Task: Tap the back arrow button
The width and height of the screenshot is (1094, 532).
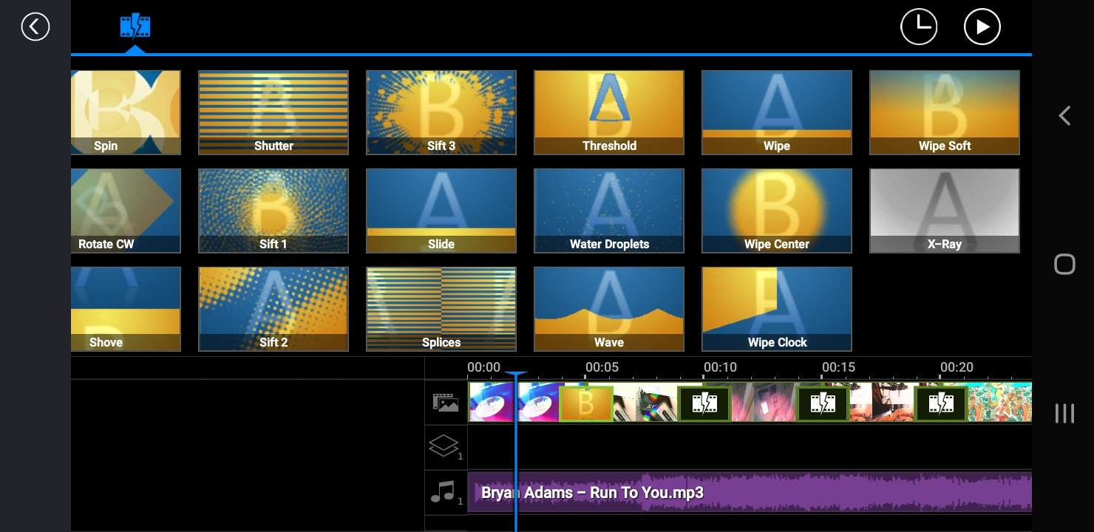Action: point(35,27)
